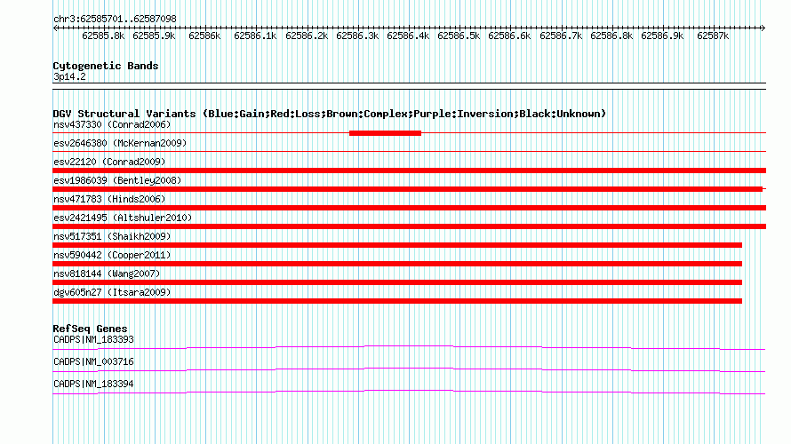Select the red bar under esv1986039
Screen dimensions: 791x444
point(408,189)
